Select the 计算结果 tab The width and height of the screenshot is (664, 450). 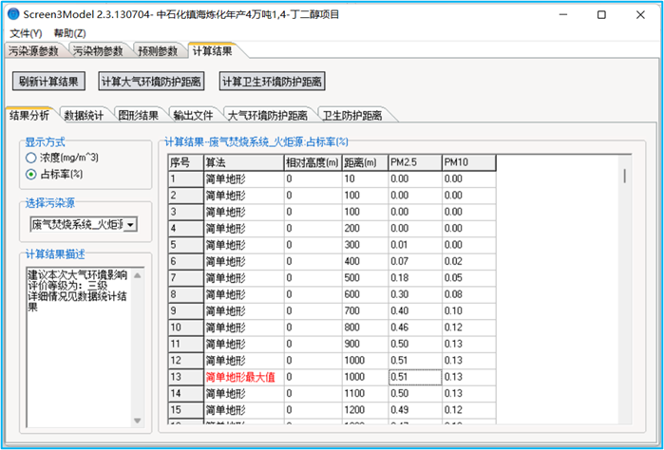[x=212, y=51]
